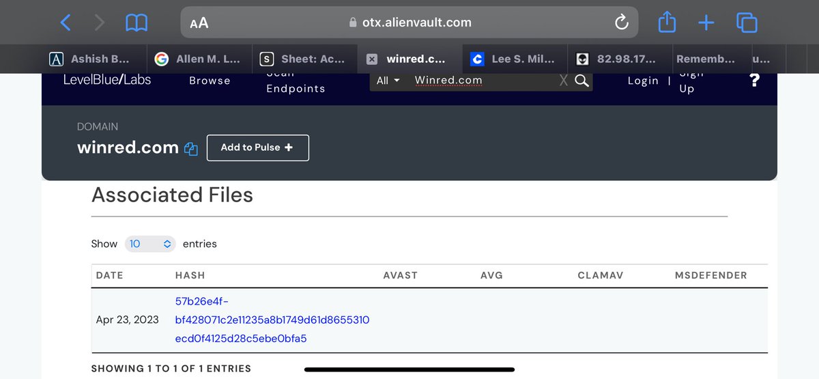Copy winred.com domain with copy icon
819x379 pixels.
pyautogui.click(x=191, y=149)
